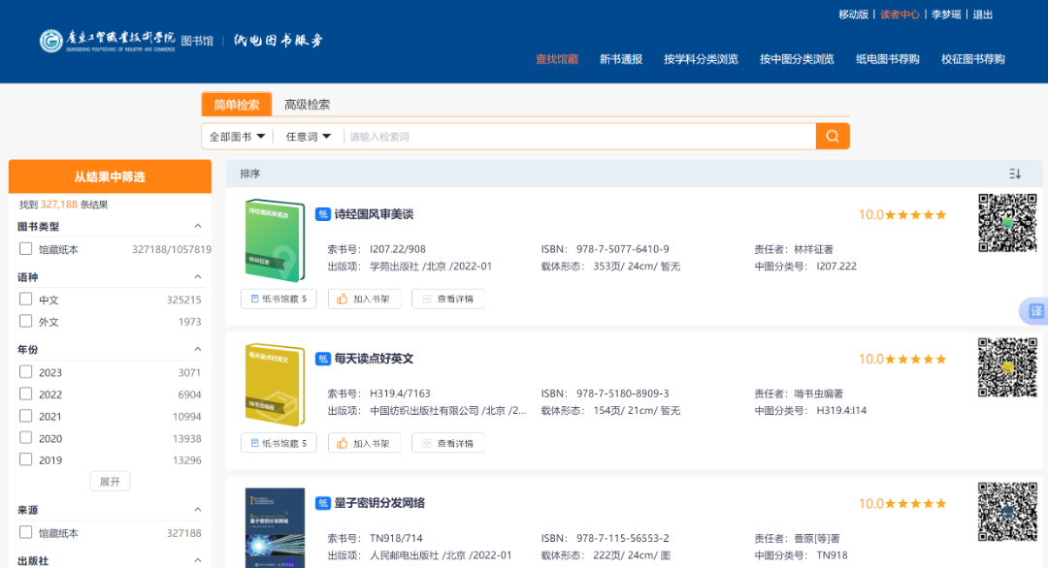Click the QR code for 每天读点好英文

1007,367
